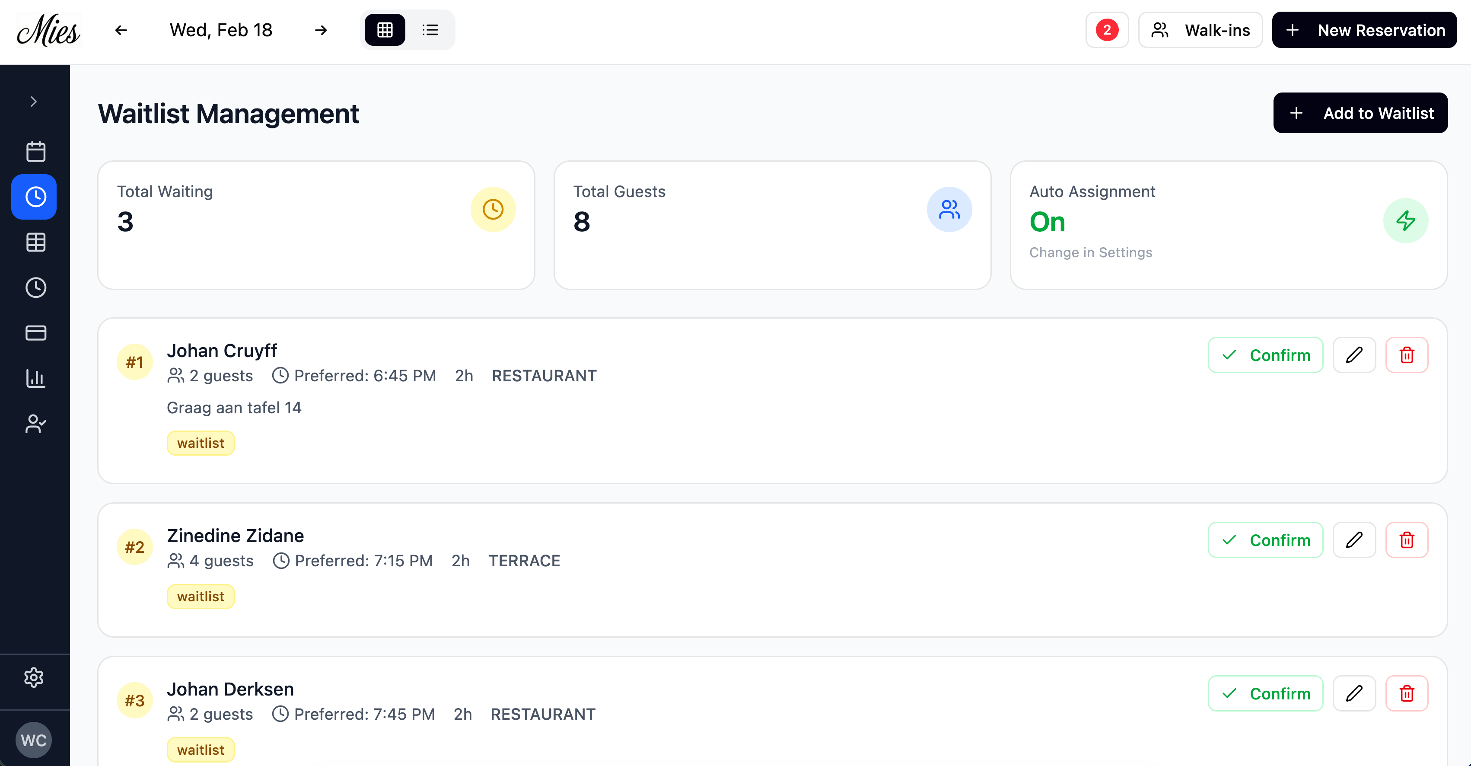Open the red notification badge showing 2
The image size is (1471, 766).
(x=1107, y=30)
